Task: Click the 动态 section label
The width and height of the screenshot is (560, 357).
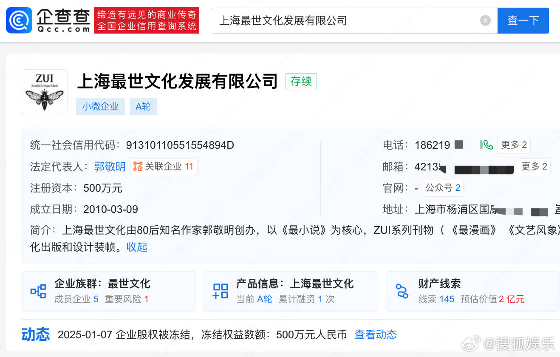Action: coord(36,335)
